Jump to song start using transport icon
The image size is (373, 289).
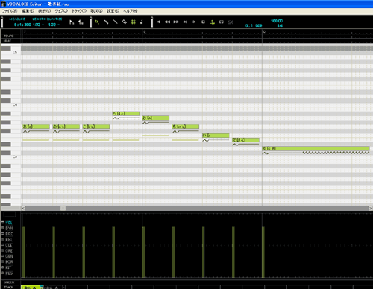158,22
